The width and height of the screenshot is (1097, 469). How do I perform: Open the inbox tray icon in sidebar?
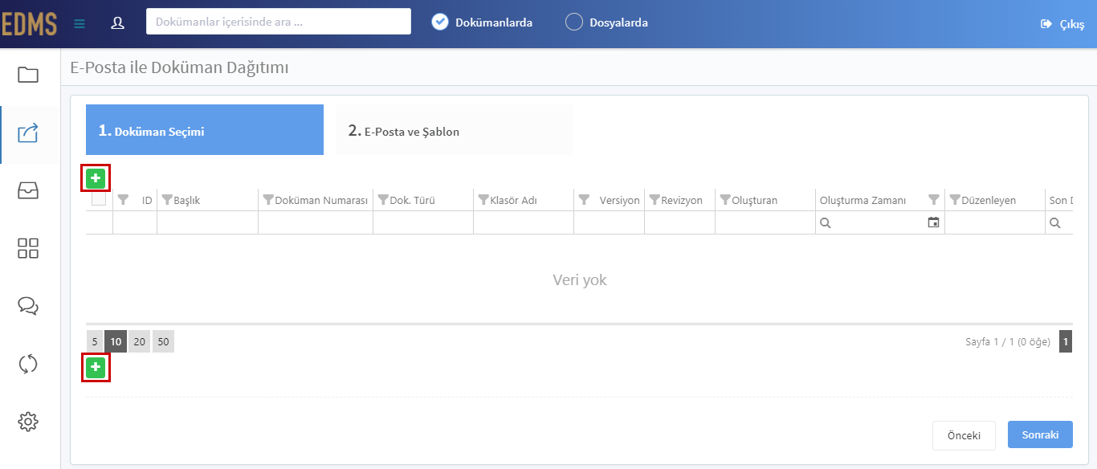(x=28, y=190)
